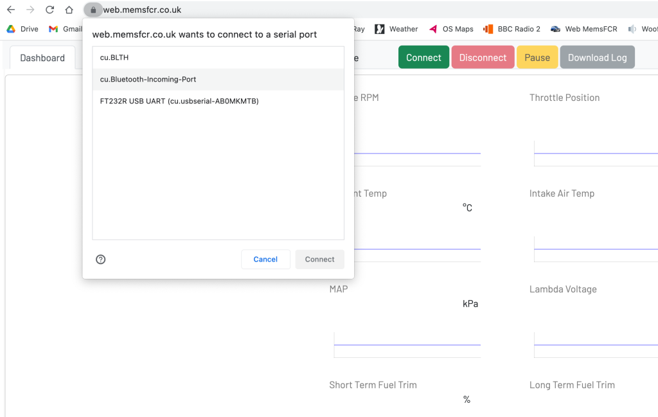Open the BBC Radio 2 bookmark
658x417 pixels.
point(512,29)
